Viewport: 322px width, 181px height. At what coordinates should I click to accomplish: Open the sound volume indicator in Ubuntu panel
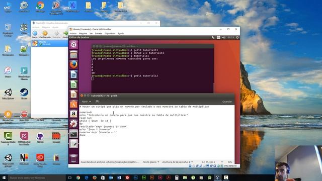[223, 37]
